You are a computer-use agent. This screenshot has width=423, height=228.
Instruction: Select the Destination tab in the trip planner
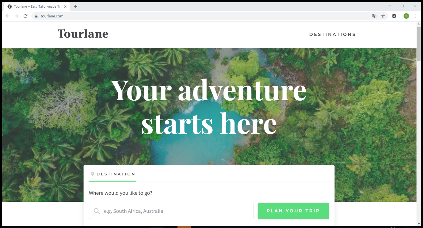[112, 174]
